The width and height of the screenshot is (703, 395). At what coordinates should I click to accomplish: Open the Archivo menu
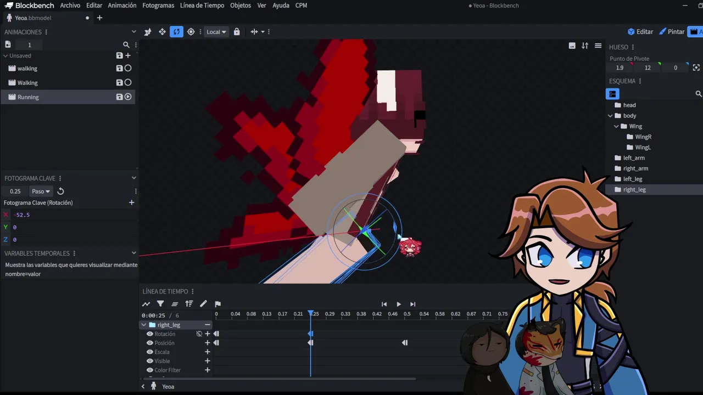pyautogui.click(x=70, y=5)
